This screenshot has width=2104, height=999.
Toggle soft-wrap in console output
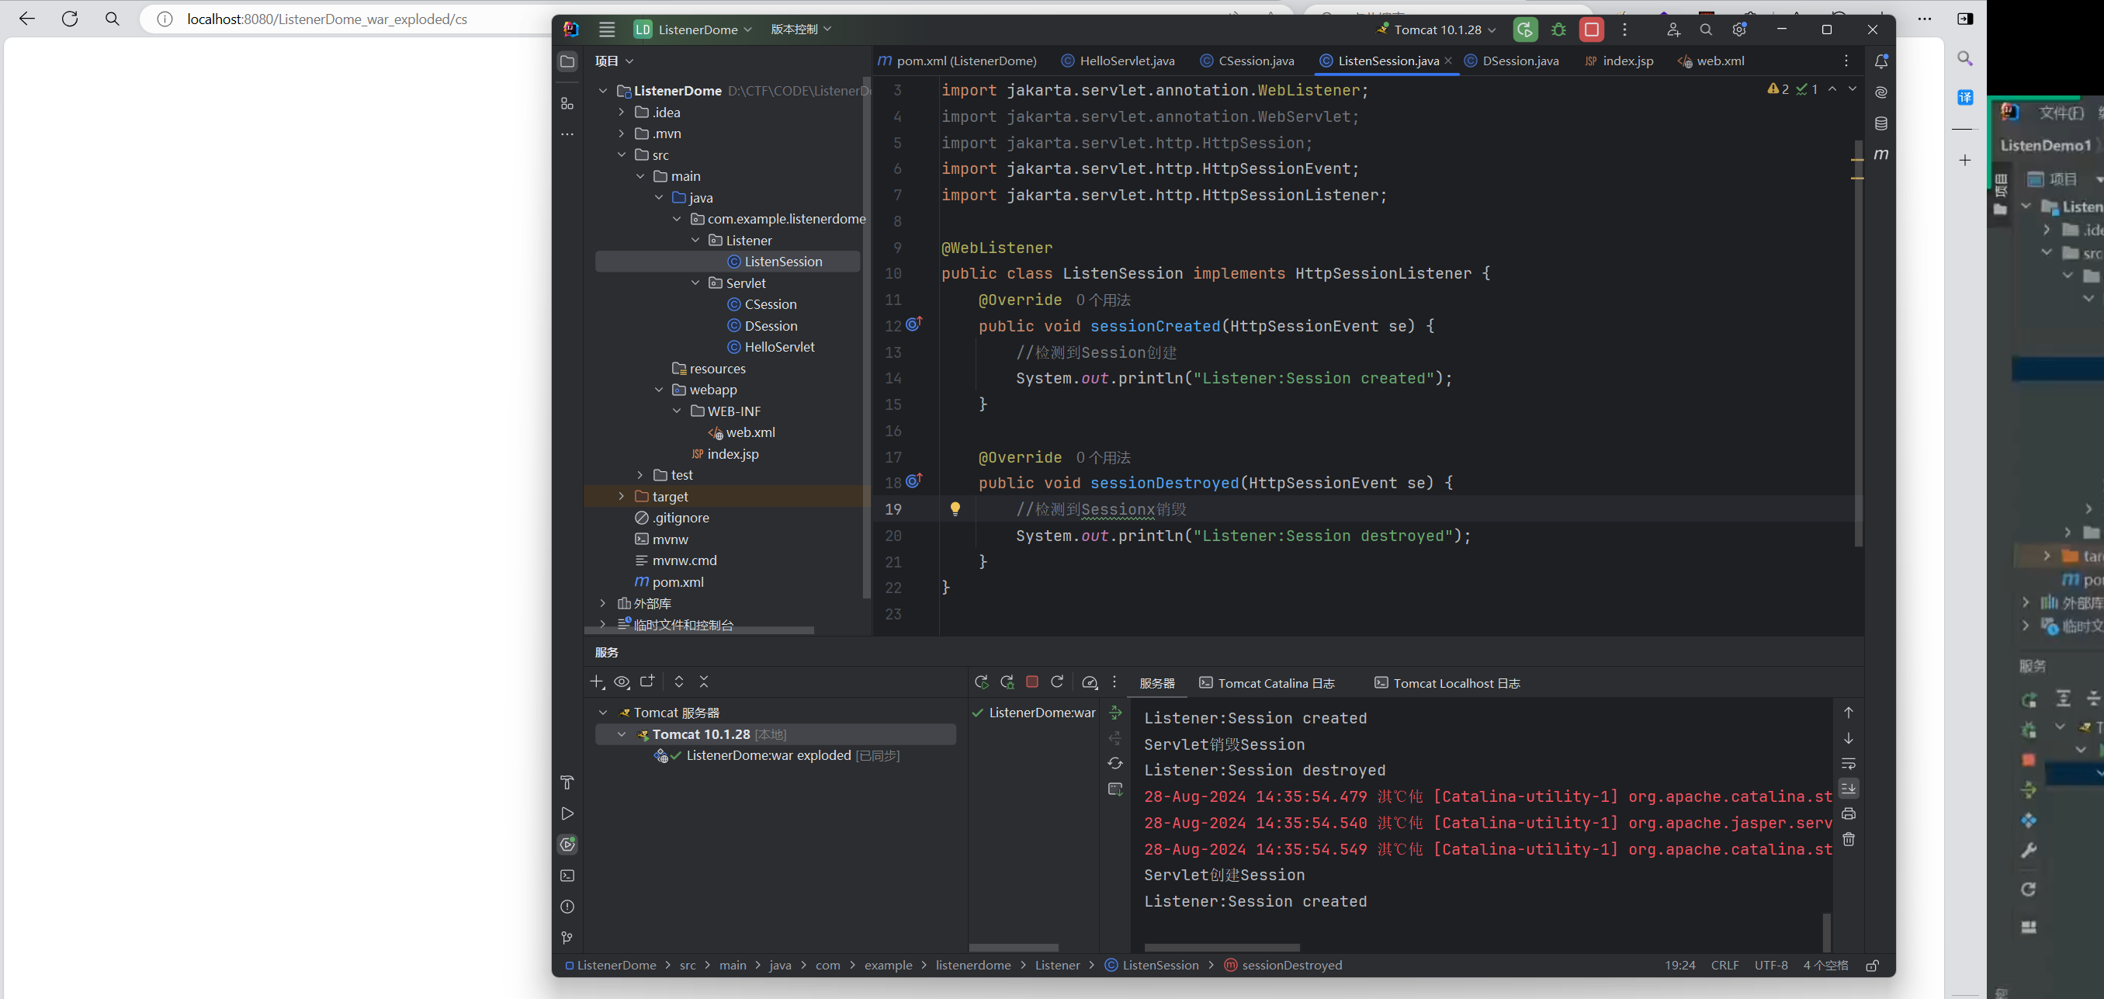(x=1849, y=764)
